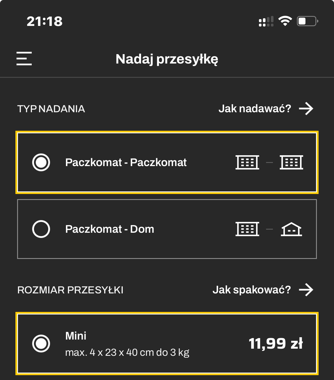Viewport: 334px width, 380px height.
Task: Tap source locker icon in Paczkomat - Paczkomat row
Action: 248,162
